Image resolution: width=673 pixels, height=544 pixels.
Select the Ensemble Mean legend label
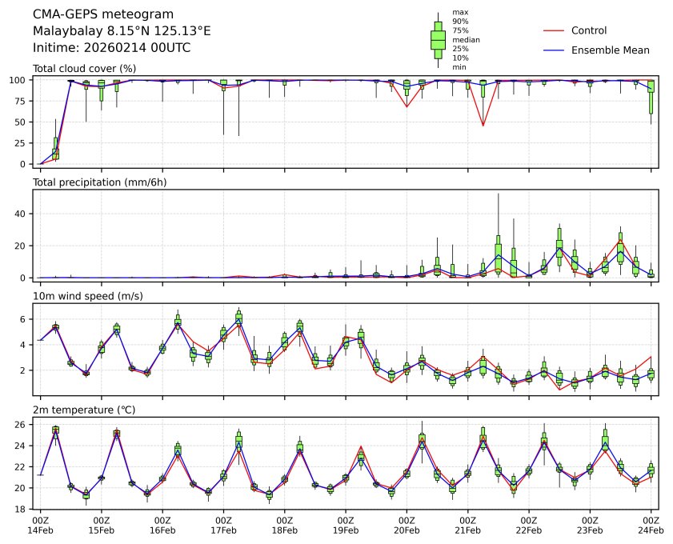pyautogui.click(x=610, y=50)
